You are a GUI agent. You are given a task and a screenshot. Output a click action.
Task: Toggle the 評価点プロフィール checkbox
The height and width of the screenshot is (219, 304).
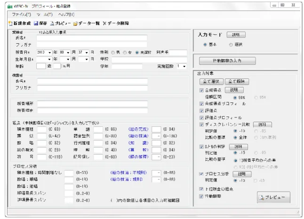coord(201,117)
